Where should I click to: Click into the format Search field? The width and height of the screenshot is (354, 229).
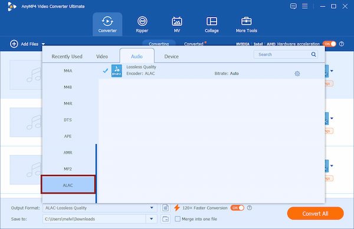[x=286, y=54]
